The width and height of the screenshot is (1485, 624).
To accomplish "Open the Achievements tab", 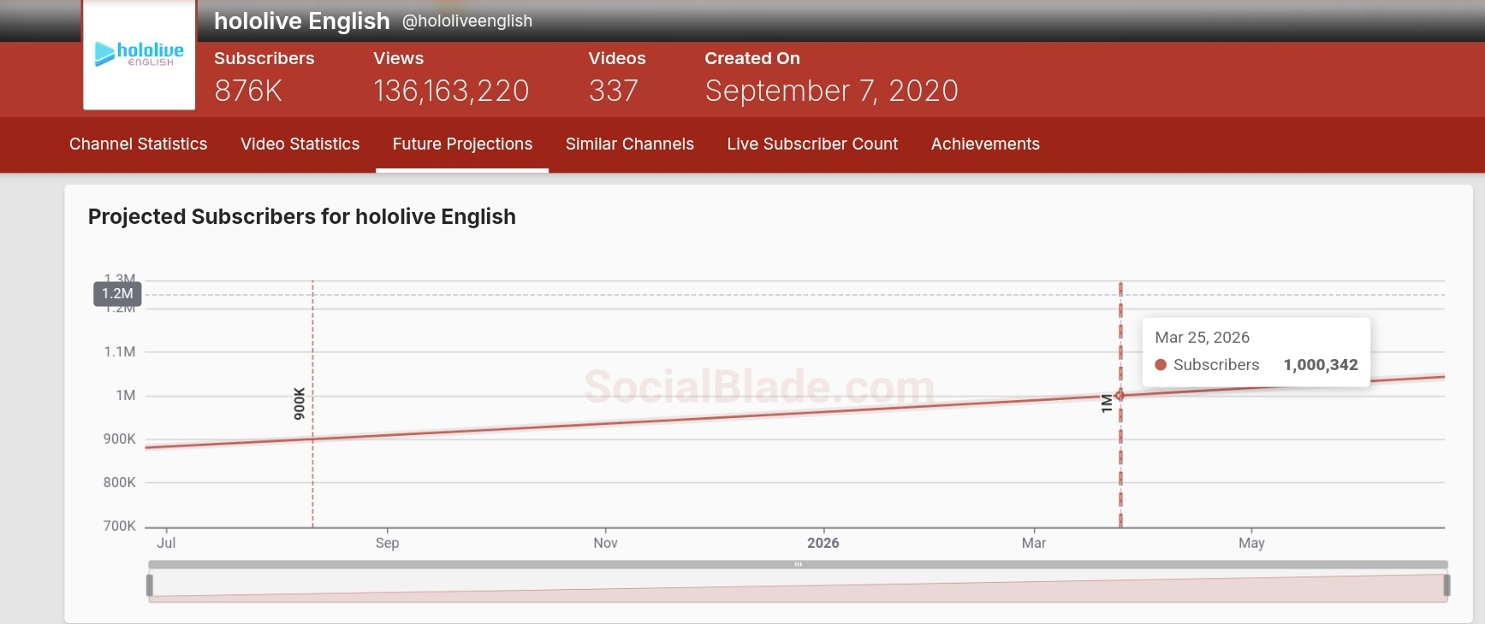I will pos(985,144).
